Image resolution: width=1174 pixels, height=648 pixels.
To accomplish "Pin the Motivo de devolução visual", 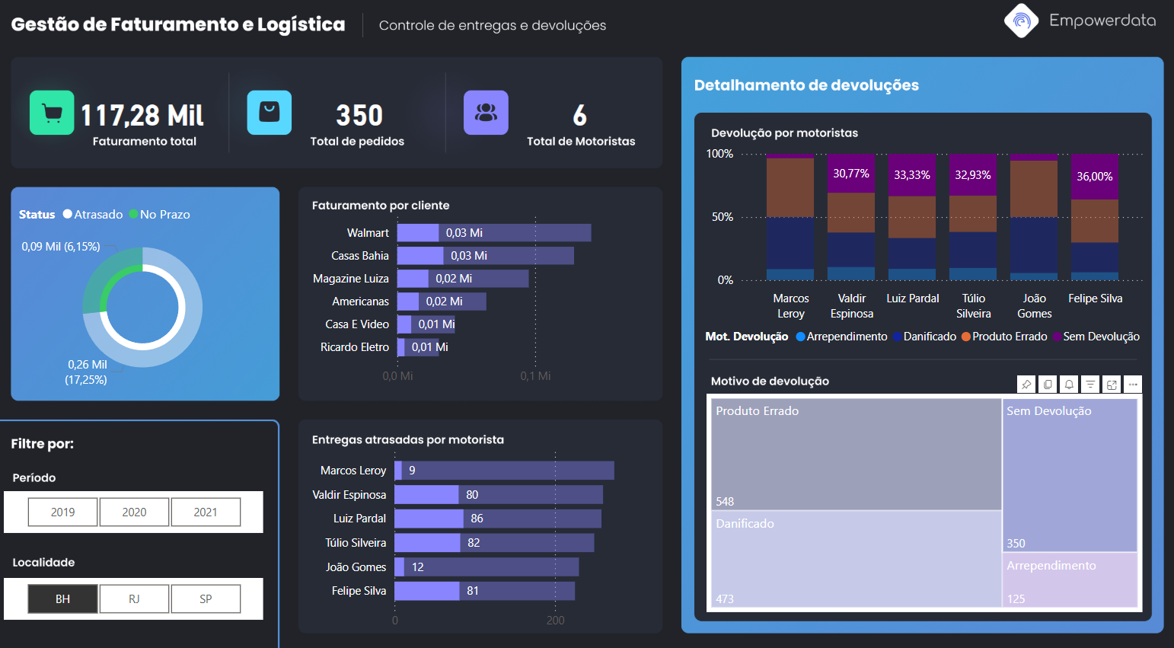I will click(x=1026, y=385).
